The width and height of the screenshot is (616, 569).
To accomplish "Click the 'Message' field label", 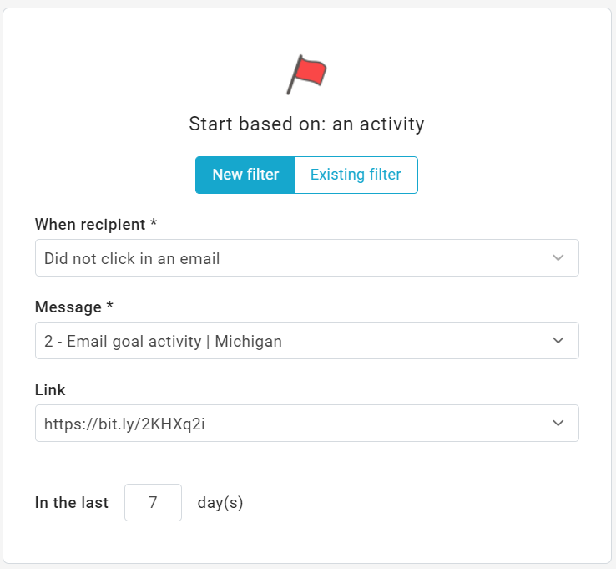I will tap(68, 307).
